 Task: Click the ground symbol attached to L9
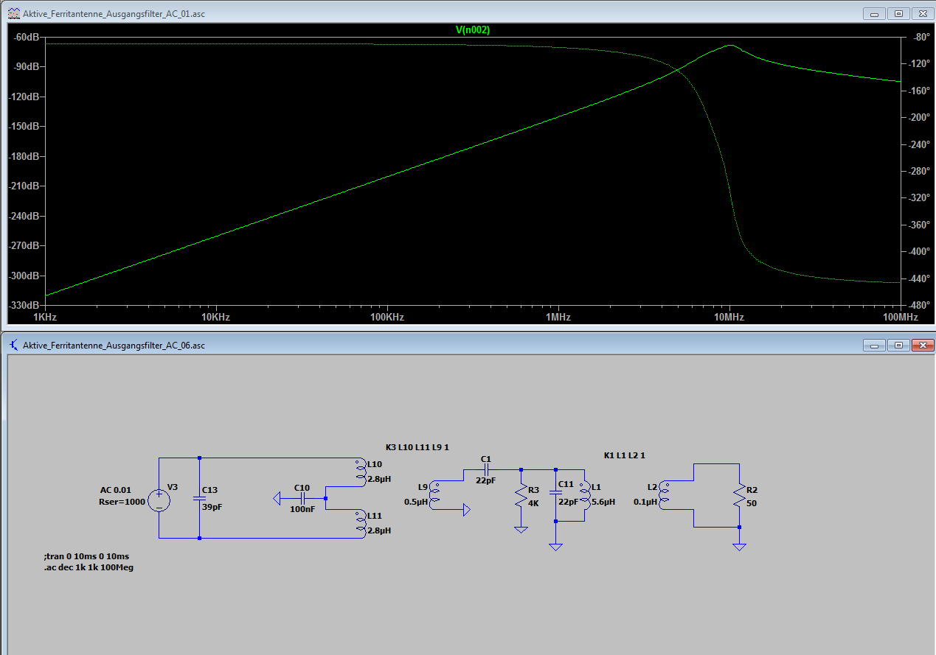point(465,509)
